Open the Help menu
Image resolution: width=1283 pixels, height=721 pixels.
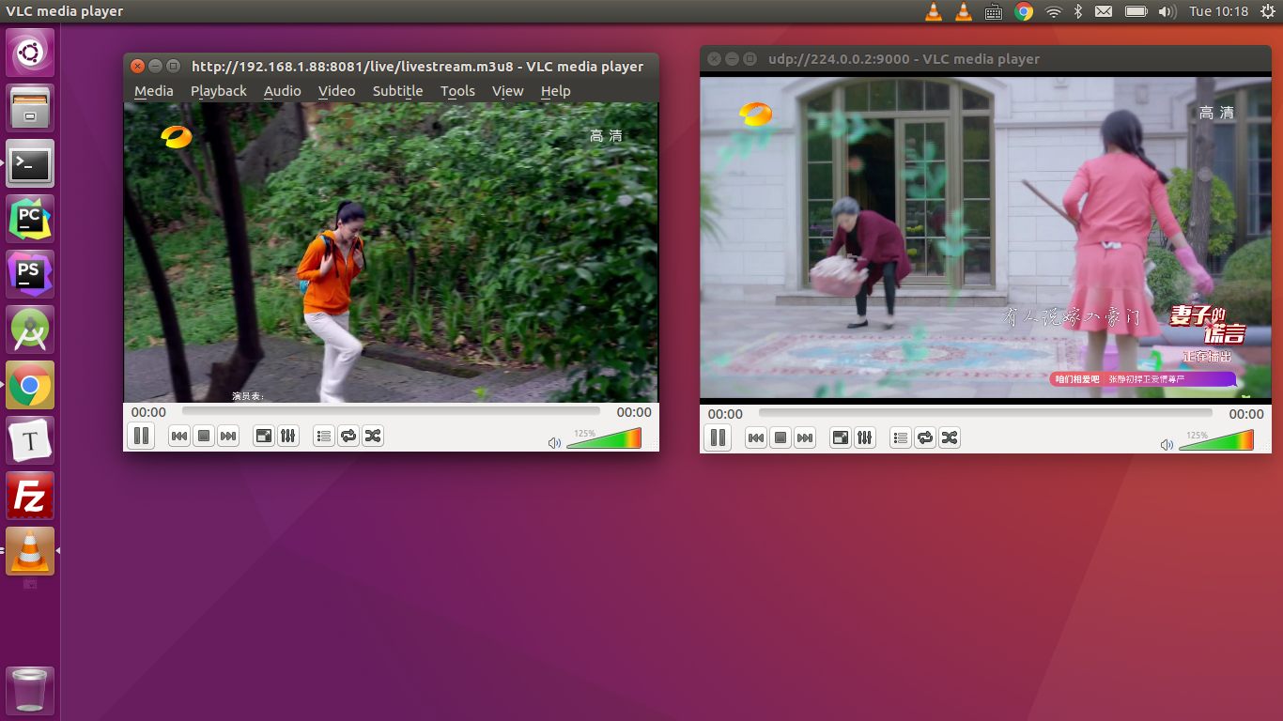555,91
